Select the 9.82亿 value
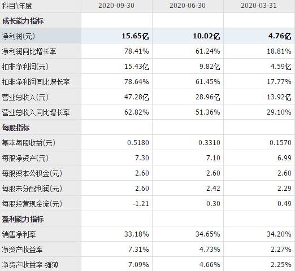Viewport: 295px width, 271px height. [x=210, y=67]
